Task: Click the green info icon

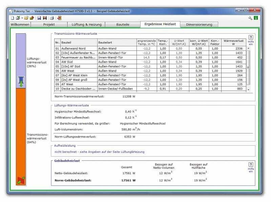Action: tap(256, 18)
